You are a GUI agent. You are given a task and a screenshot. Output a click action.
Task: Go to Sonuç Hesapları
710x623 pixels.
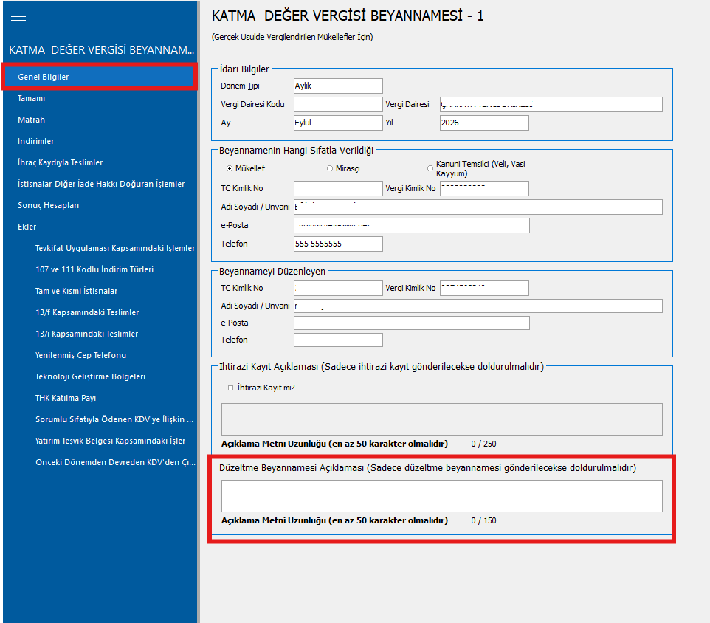click(49, 205)
